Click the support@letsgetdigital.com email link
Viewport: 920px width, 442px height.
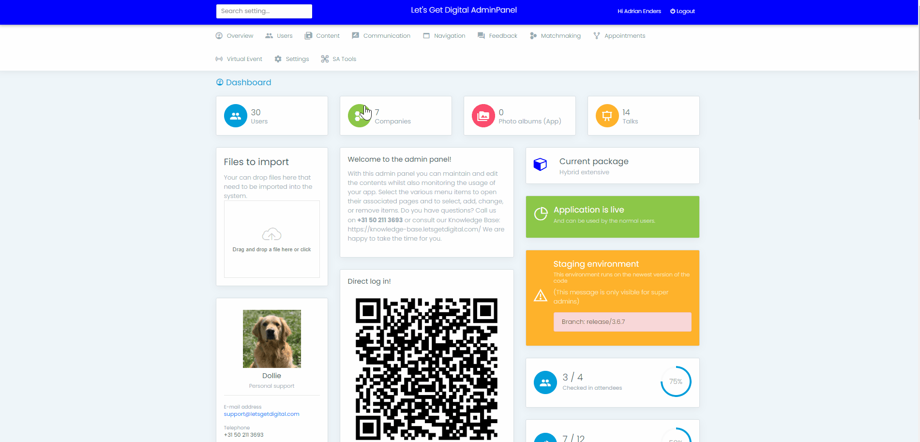tap(261, 414)
